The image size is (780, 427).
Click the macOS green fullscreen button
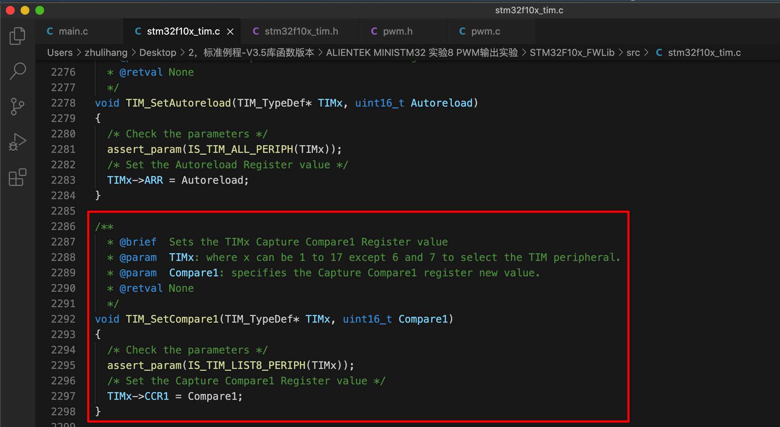point(40,10)
